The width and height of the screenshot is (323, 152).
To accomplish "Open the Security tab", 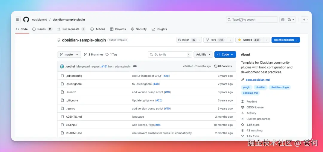I will click(x=139, y=29).
